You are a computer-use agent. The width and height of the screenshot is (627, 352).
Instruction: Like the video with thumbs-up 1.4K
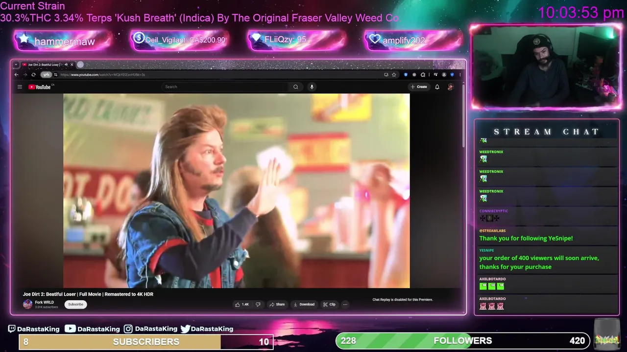[x=242, y=305]
